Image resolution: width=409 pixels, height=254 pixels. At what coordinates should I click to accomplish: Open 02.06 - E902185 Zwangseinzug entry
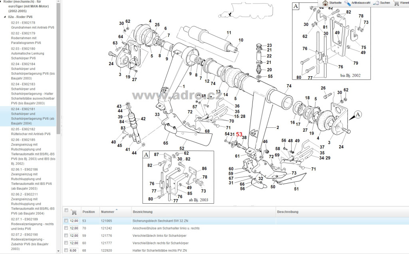[33, 151]
